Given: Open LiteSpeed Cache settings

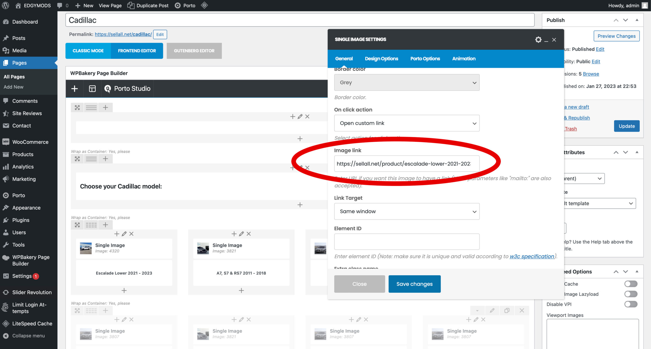Looking at the screenshot, I should [32, 324].
